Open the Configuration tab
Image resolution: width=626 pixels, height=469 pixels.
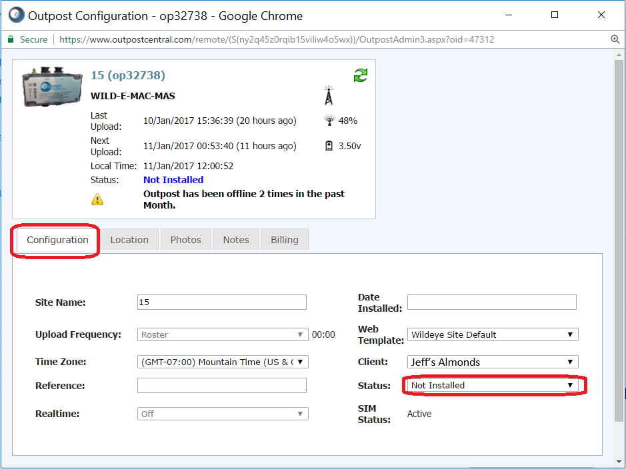click(x=57, y=240)
